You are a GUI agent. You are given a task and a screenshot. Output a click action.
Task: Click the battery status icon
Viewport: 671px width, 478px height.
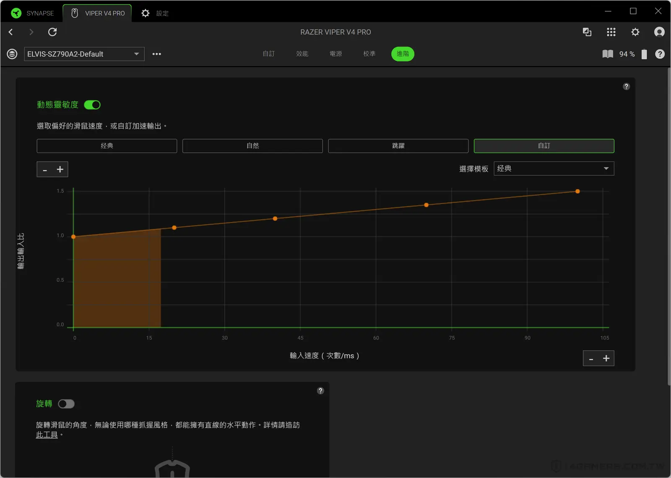point(644,54)
